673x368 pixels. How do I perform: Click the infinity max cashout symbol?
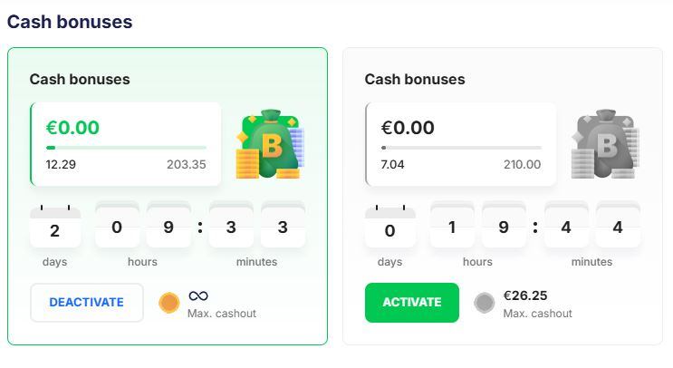198,295
